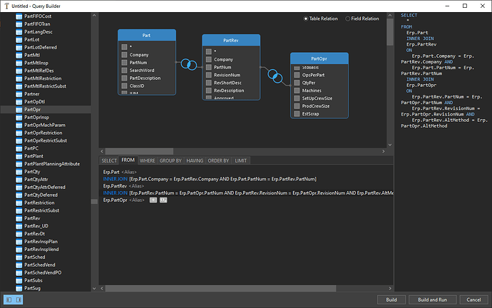Select the PartRestriction table icon

pos(19,203)
